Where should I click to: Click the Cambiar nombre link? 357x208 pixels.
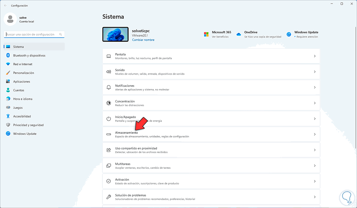pyautogui.click(x=143, y=40)
